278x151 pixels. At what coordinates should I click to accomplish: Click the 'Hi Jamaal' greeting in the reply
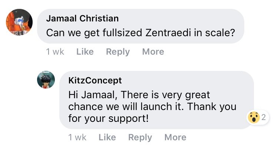click(x=93, y=95)
